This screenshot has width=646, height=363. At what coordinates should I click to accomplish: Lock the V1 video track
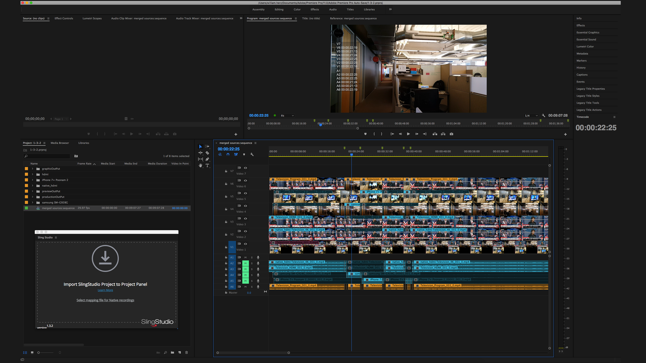pos(226,247)
